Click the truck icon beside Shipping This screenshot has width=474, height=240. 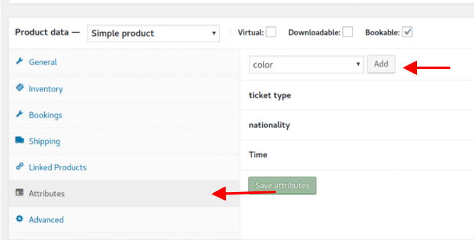click(x=19, y=140)
